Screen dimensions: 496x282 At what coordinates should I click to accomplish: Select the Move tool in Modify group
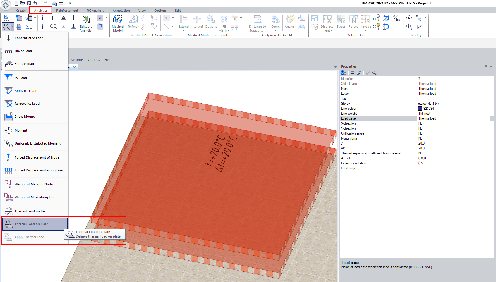click(x=409, y=18)
